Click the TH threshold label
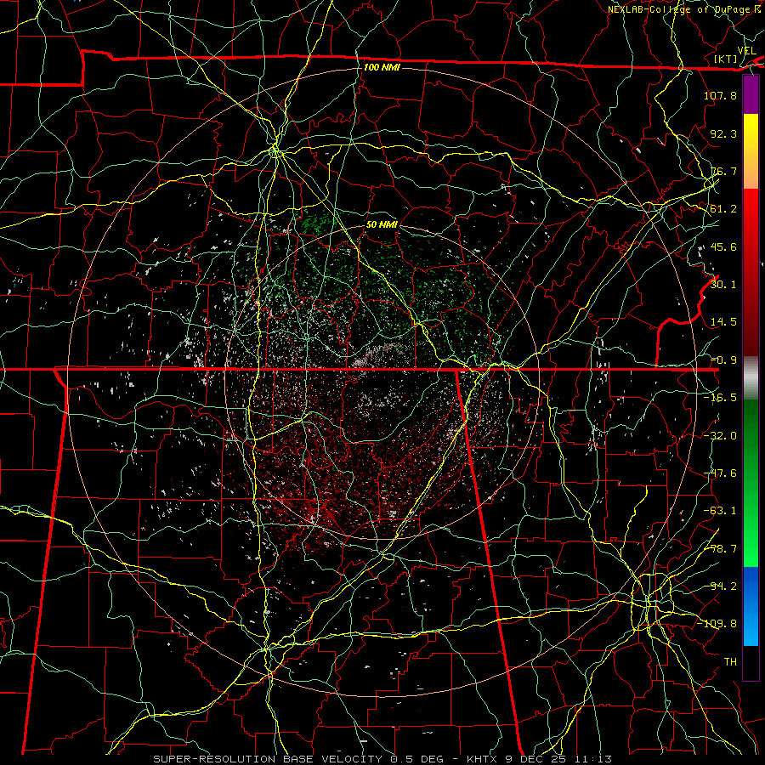This screenshot has height=765, width=765. (x=730, y=662)
